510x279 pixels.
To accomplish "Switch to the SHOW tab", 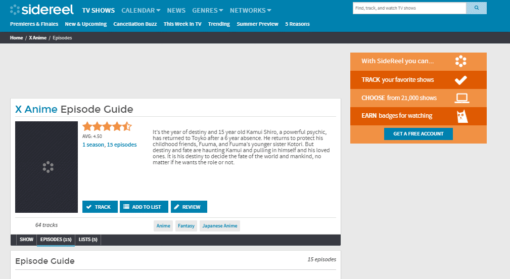I will pyautogui.click(x=26, y=240).
